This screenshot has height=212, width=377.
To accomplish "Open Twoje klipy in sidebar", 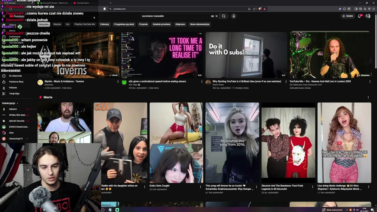I will tap(14, 94).
